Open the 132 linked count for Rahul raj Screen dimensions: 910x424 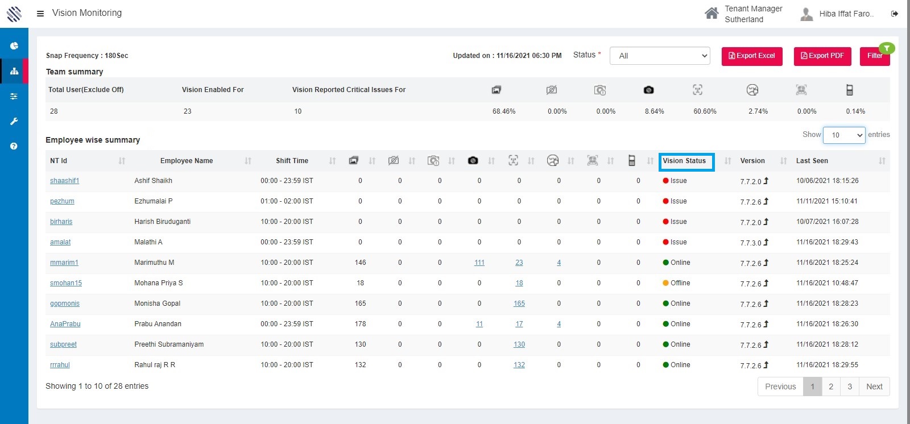(x=519, y=365)
